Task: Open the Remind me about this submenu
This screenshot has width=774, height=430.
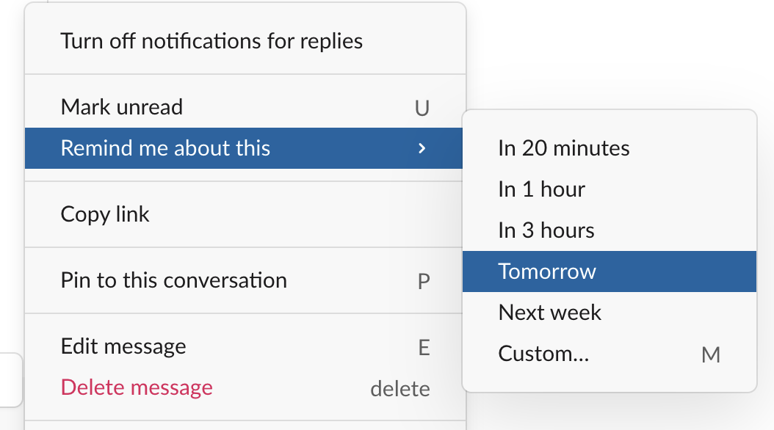Action: click(166, 148)
